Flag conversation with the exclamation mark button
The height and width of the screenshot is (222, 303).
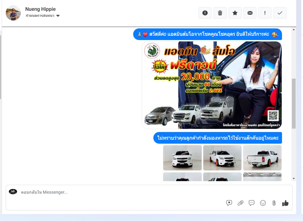(265, 13)
